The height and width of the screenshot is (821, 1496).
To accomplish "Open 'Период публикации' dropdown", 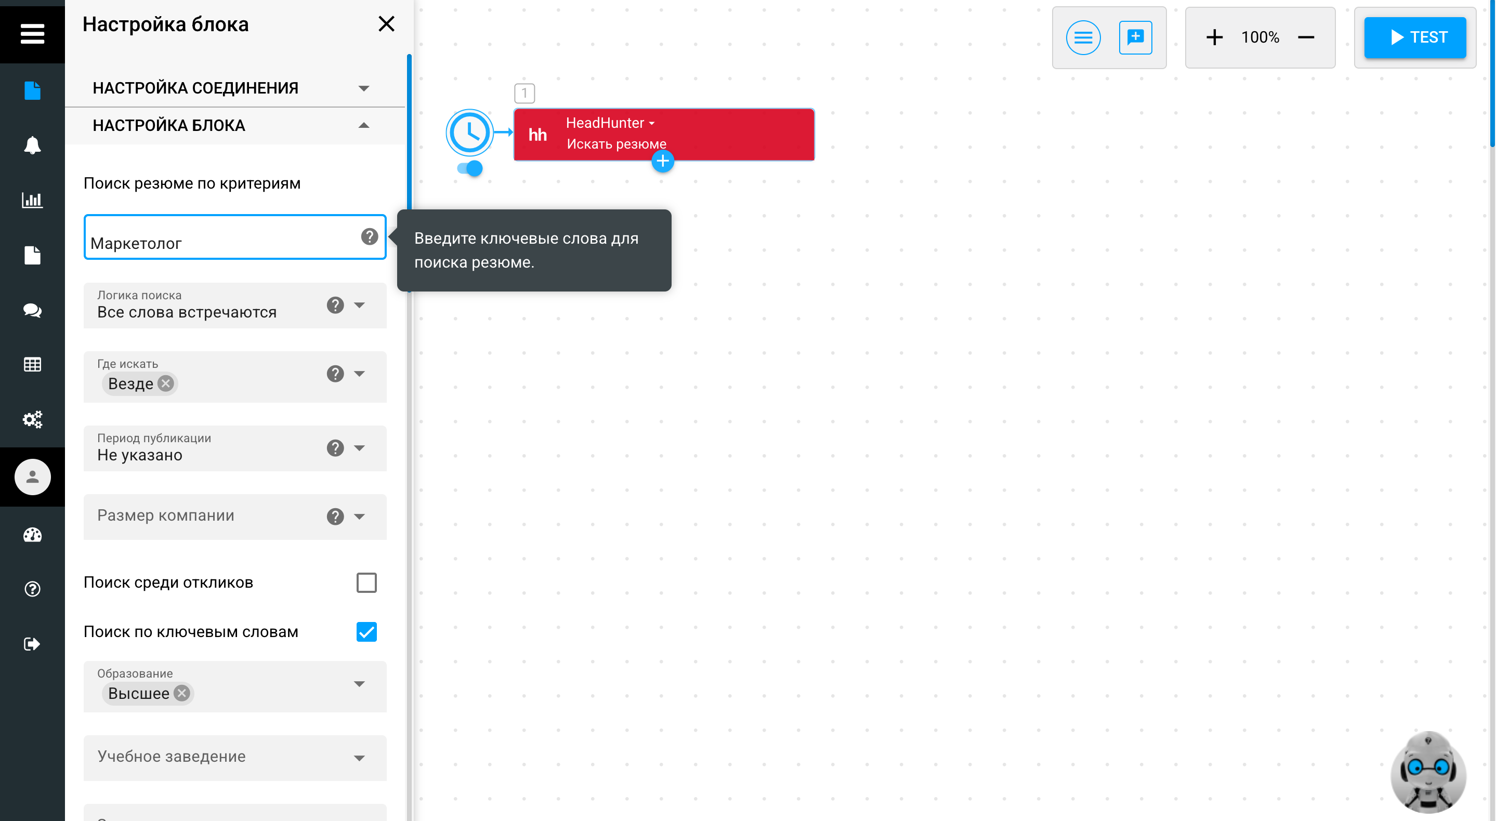I will click(x=360, y=448).
